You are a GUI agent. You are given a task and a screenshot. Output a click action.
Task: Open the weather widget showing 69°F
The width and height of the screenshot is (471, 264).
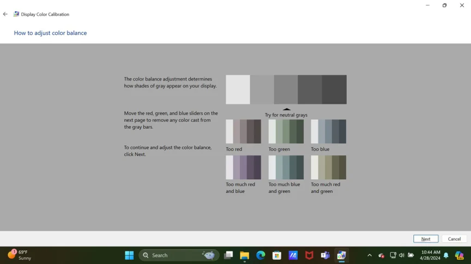[20, 255]
